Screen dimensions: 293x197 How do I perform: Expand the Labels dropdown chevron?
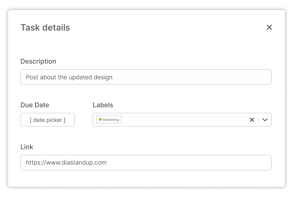(265, 120)
